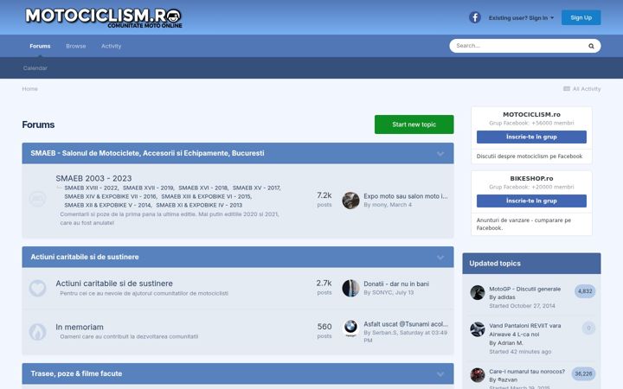Click Inscrie-te in grup under BIKESHOP.ro

tap(531, 201)
